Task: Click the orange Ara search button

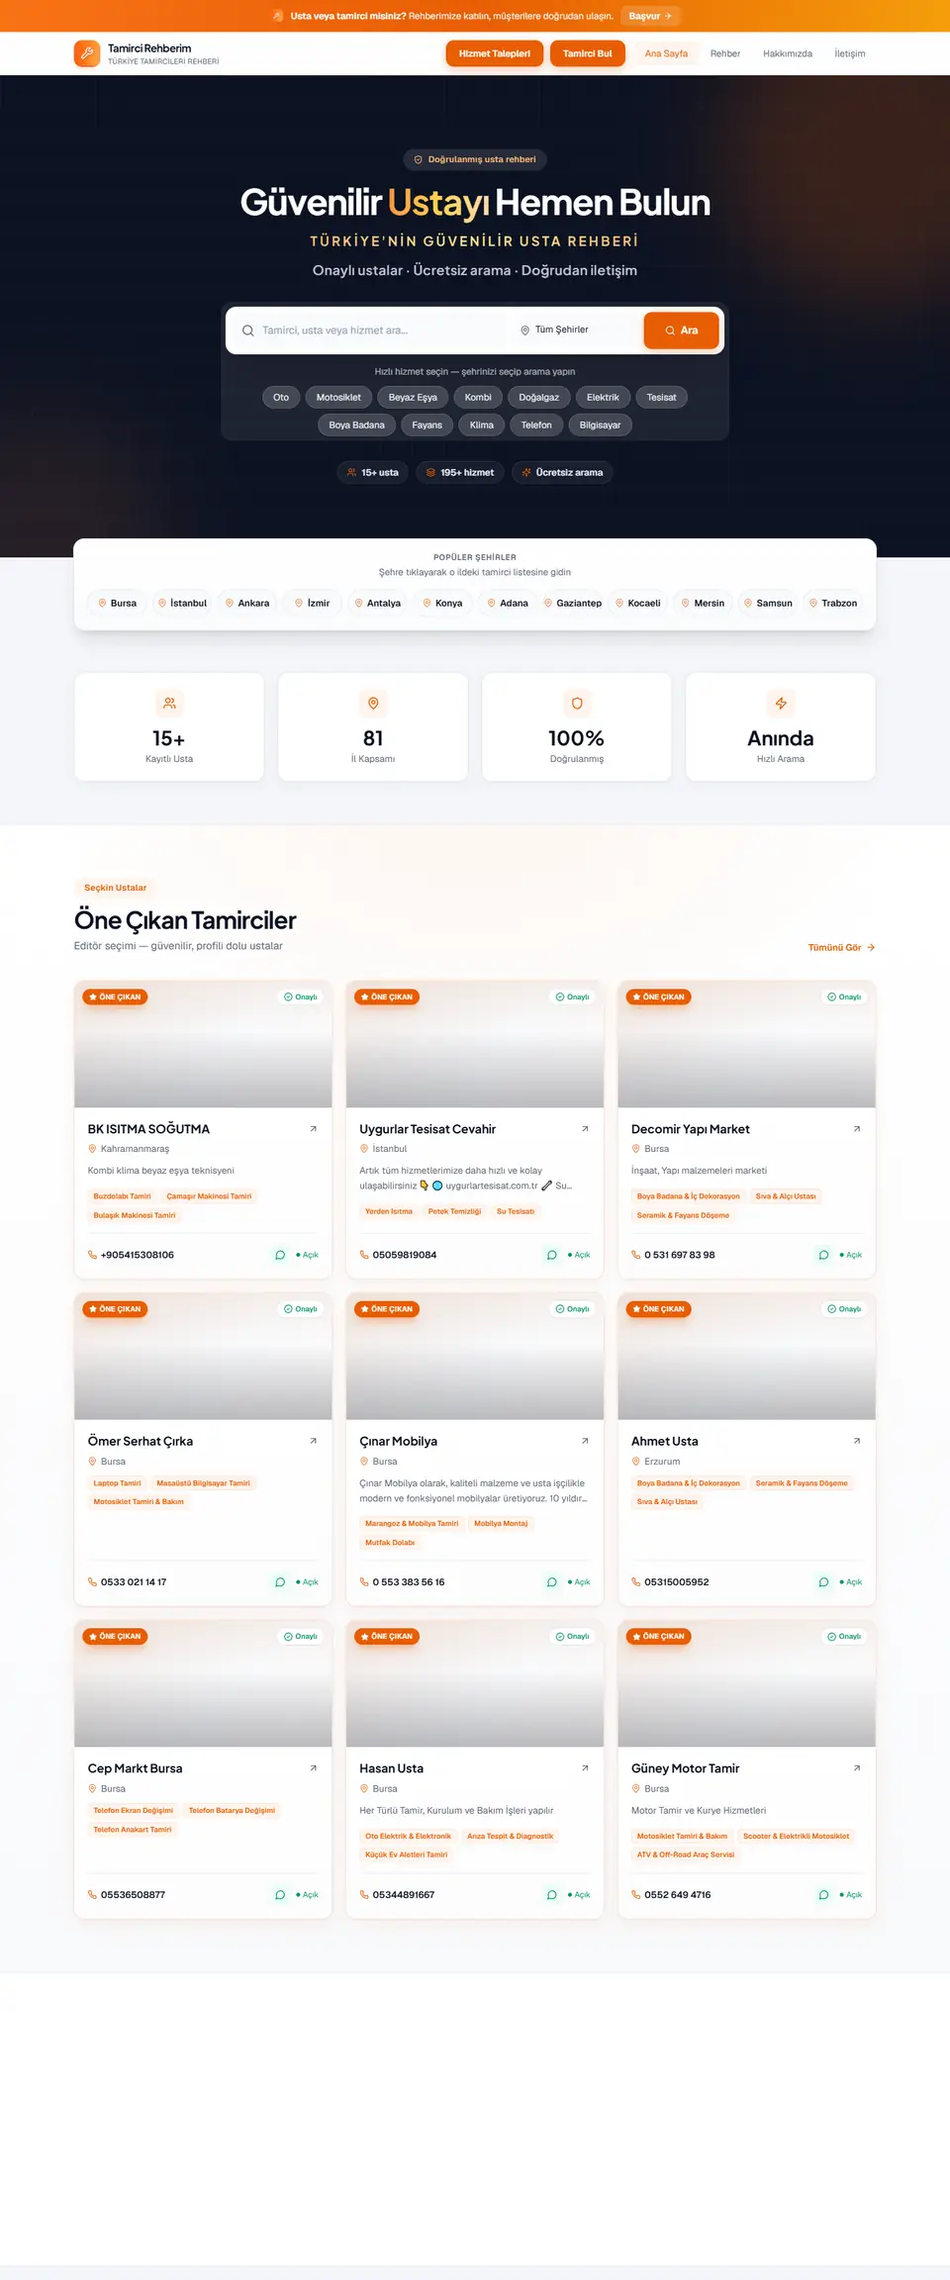Action: [x=681, y=331]
